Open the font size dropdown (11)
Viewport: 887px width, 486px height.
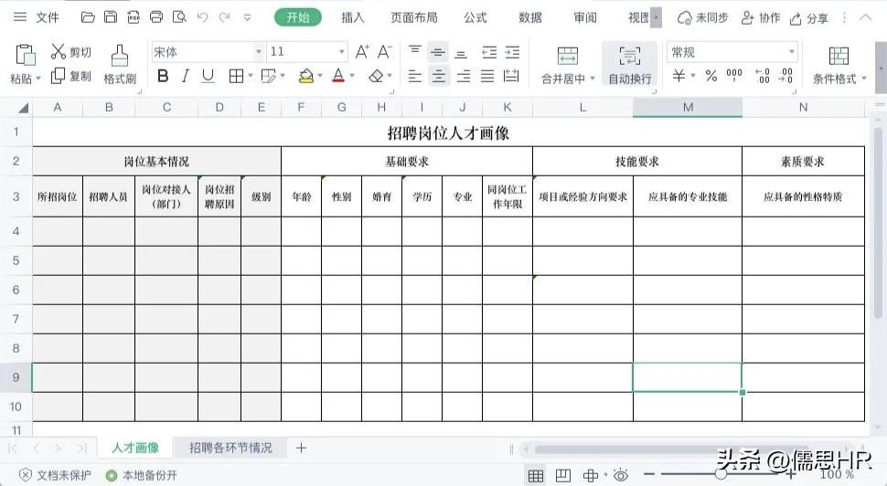click(x=342, y=52)
